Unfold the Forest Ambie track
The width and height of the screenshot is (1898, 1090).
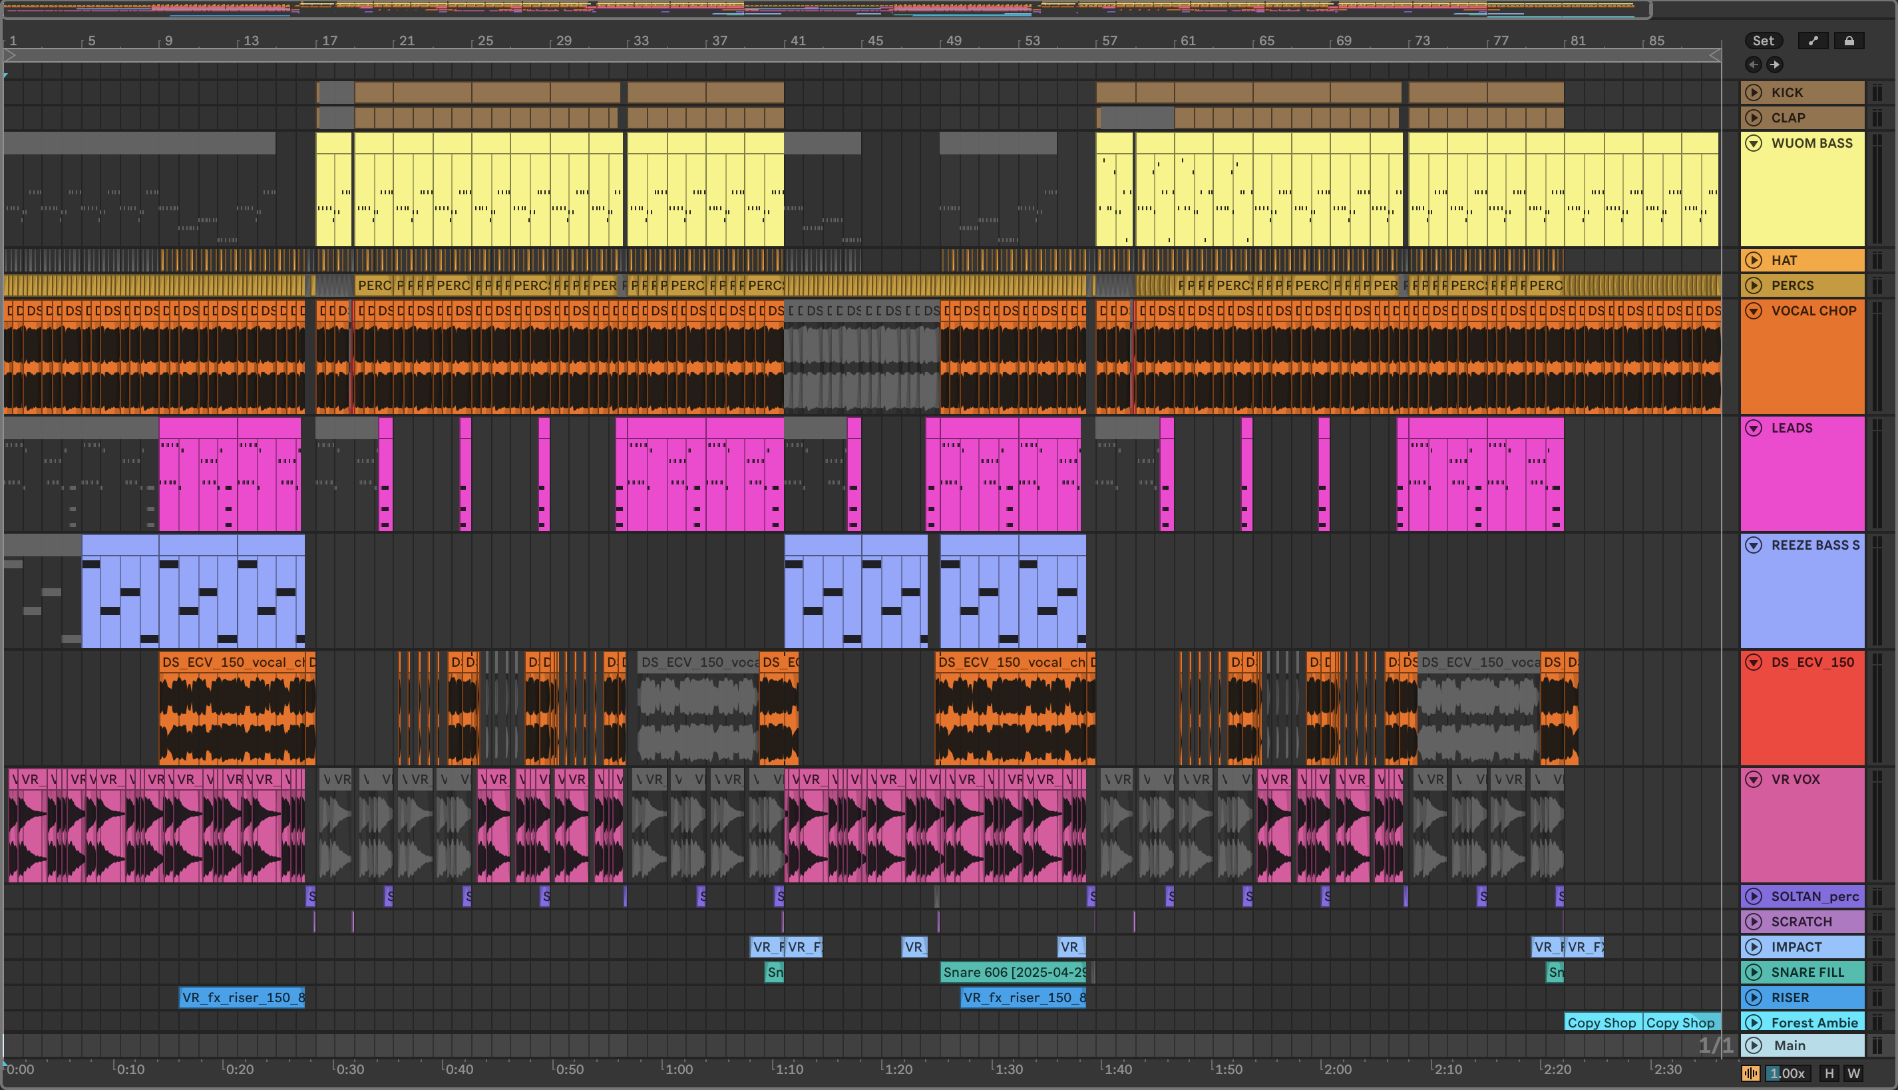(x=1754, y=1023)
